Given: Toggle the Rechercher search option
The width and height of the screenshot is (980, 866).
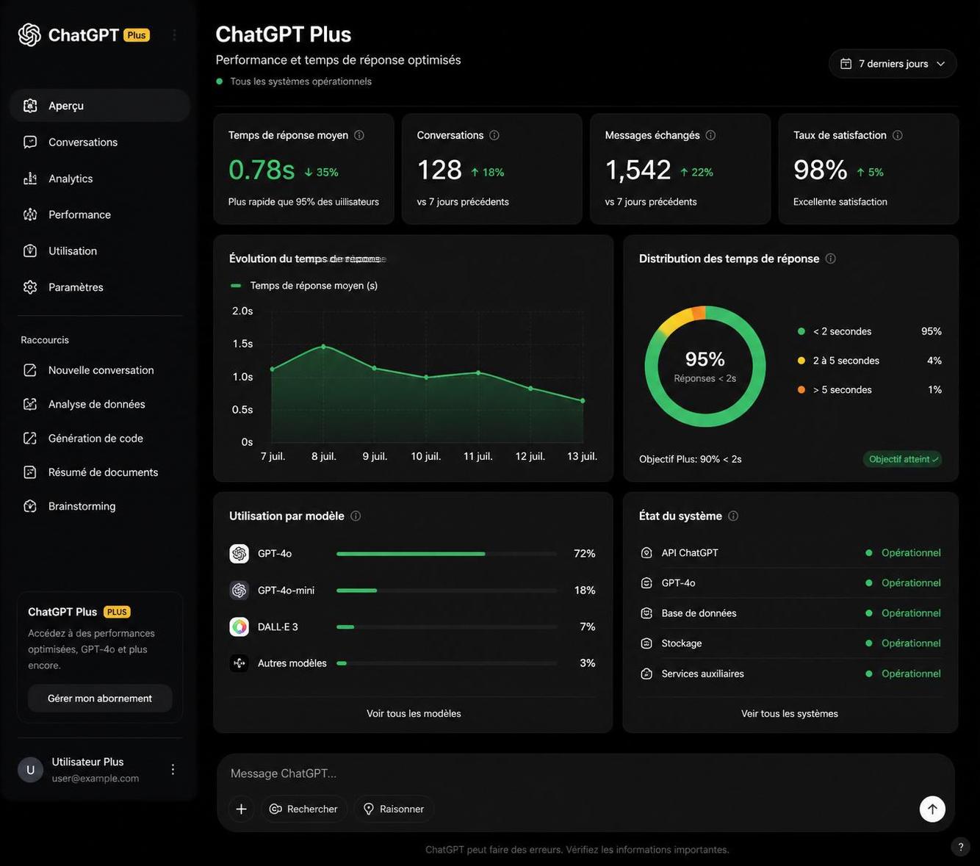Looking at the screenshot, I should coord(304,809).
